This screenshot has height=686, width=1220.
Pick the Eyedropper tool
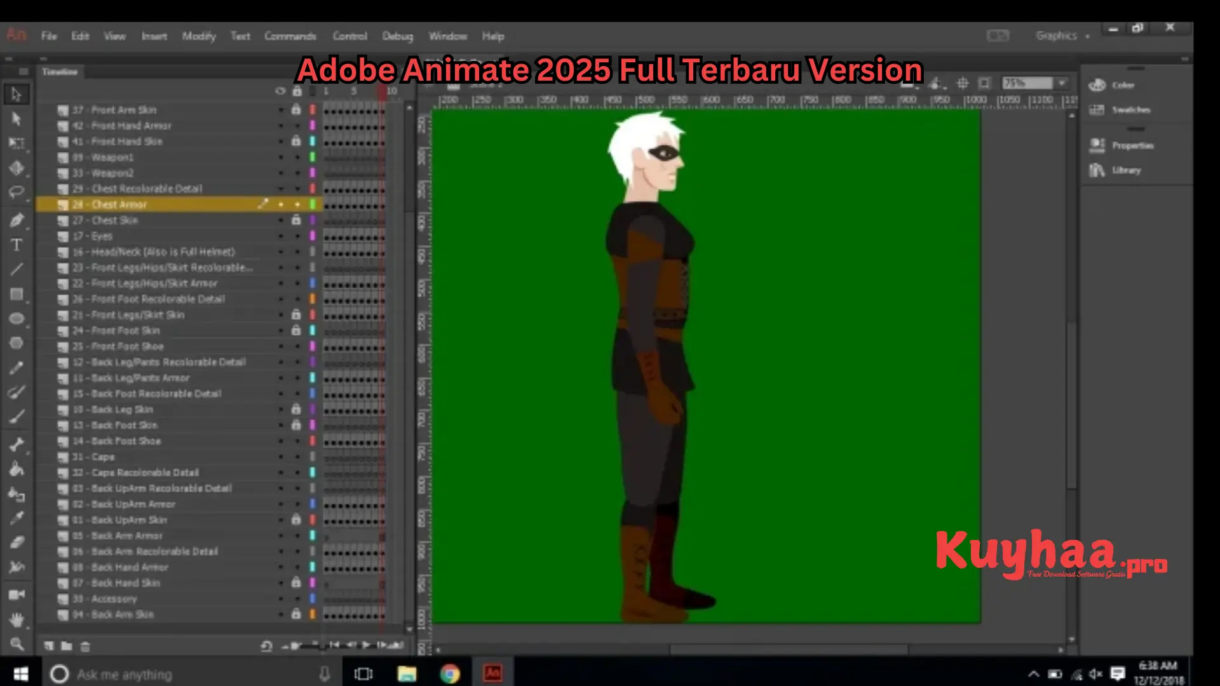click(x=17, y=516)
